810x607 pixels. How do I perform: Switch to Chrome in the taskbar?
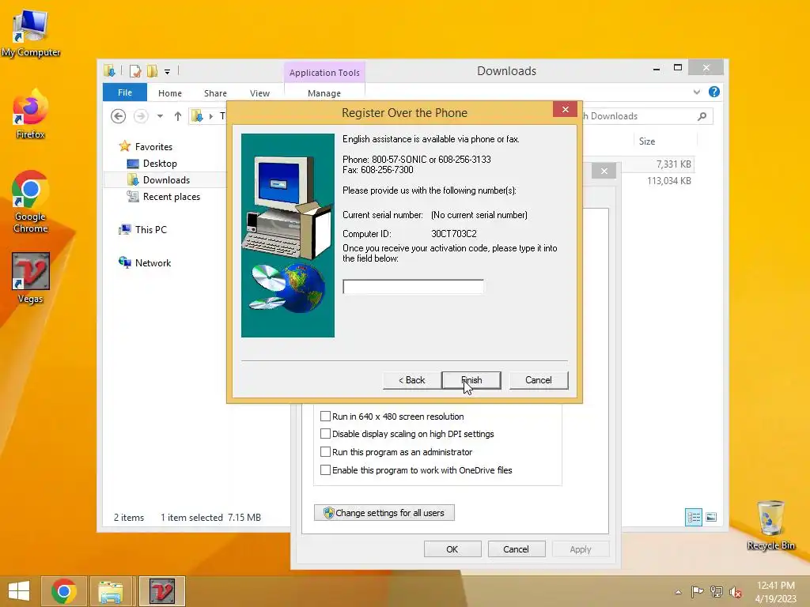[64, 591]
